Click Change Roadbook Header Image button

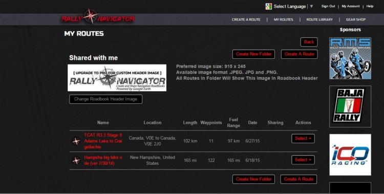(105, 99)
